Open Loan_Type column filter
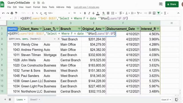Viewport: 183px width, 103px height. tap(57, 29)
